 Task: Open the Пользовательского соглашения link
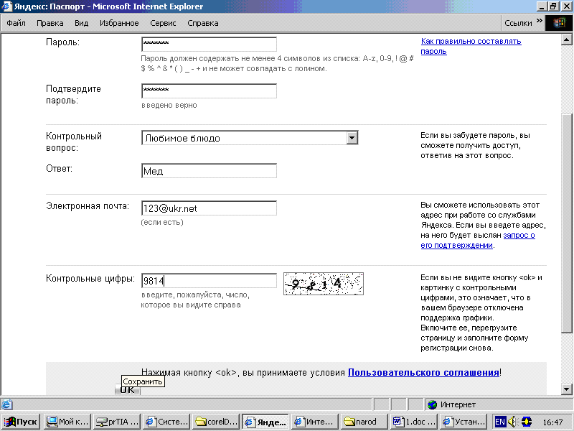pyautogui.click(x=423, y=372)
